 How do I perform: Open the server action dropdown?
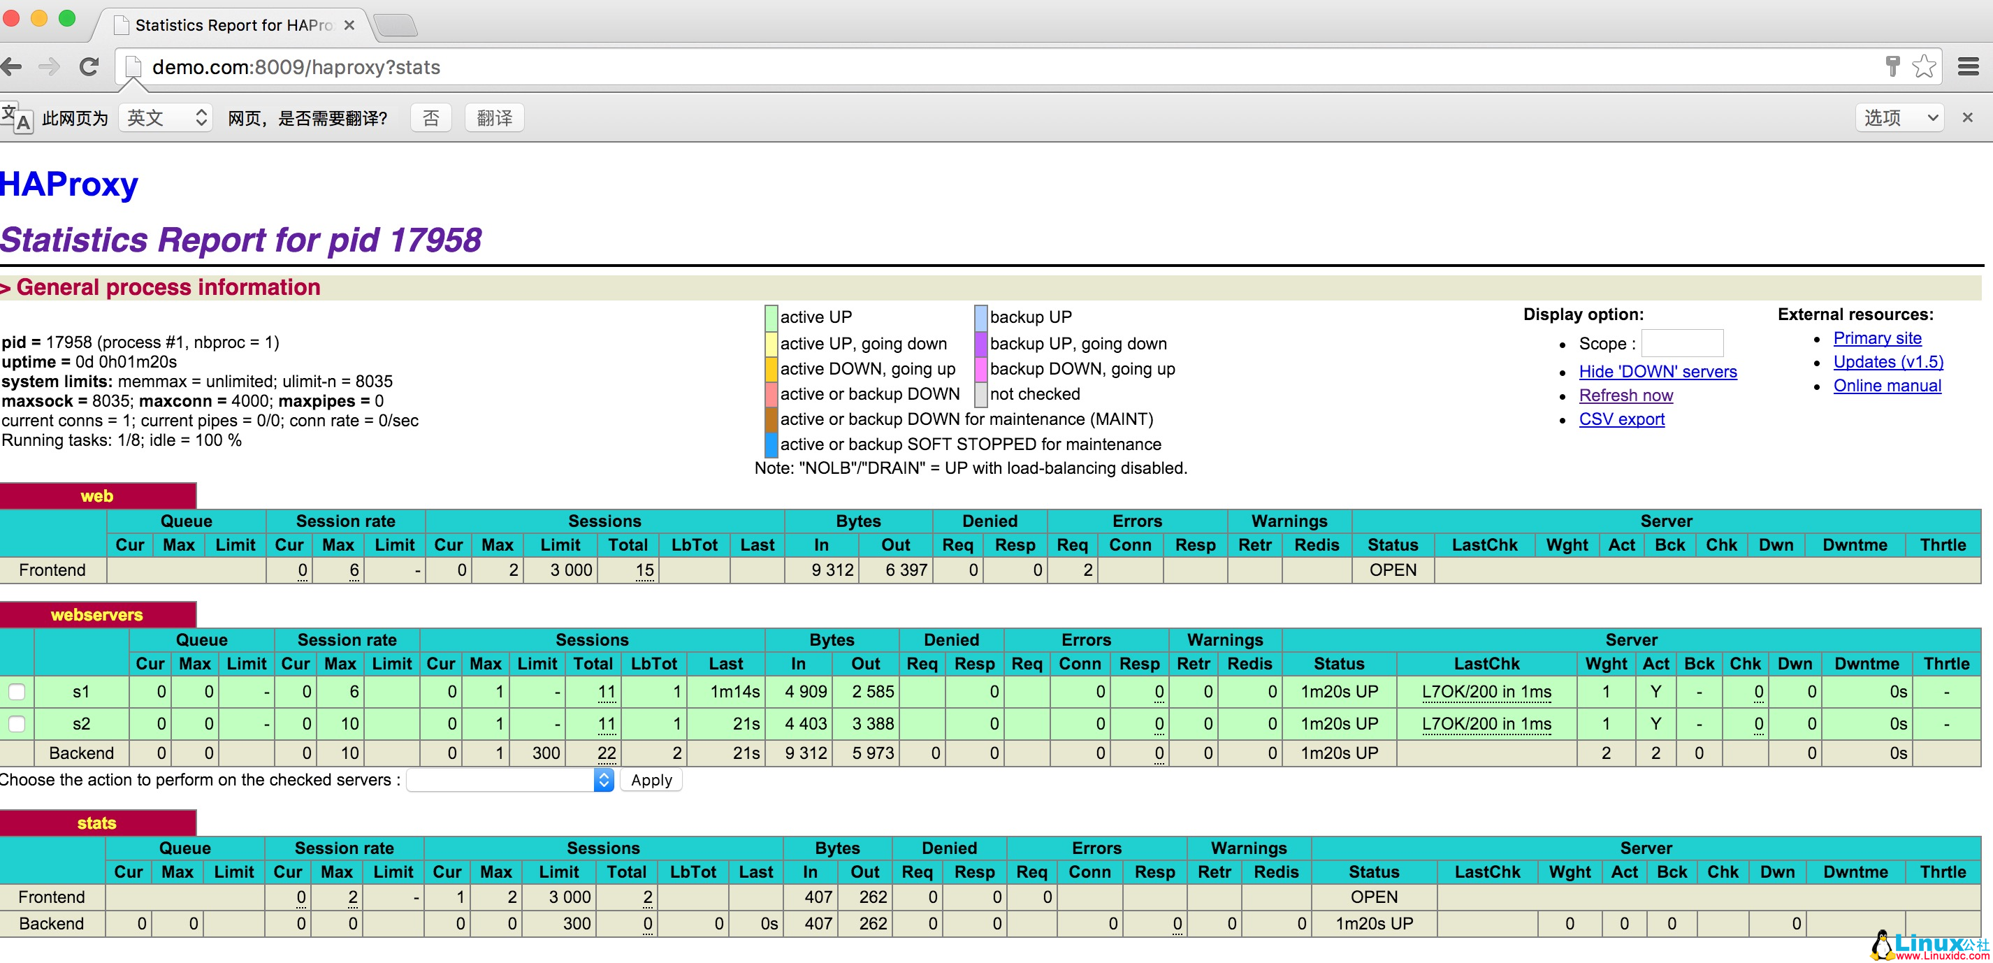(510, 780)
